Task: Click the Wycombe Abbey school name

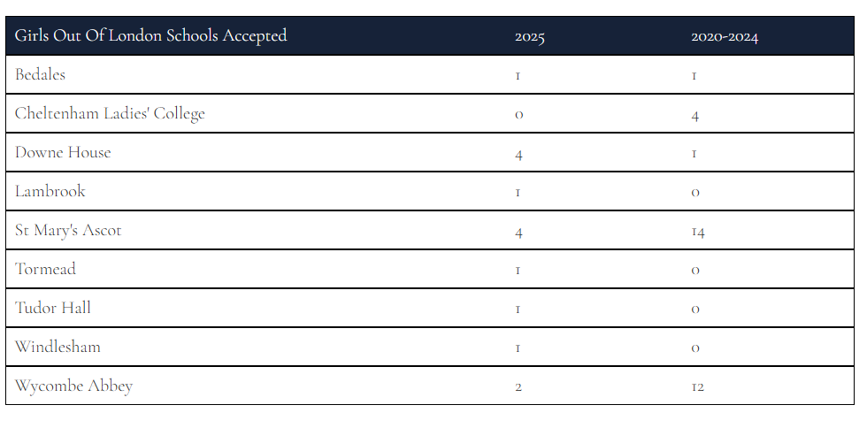Action: click(x=73, y=386)
